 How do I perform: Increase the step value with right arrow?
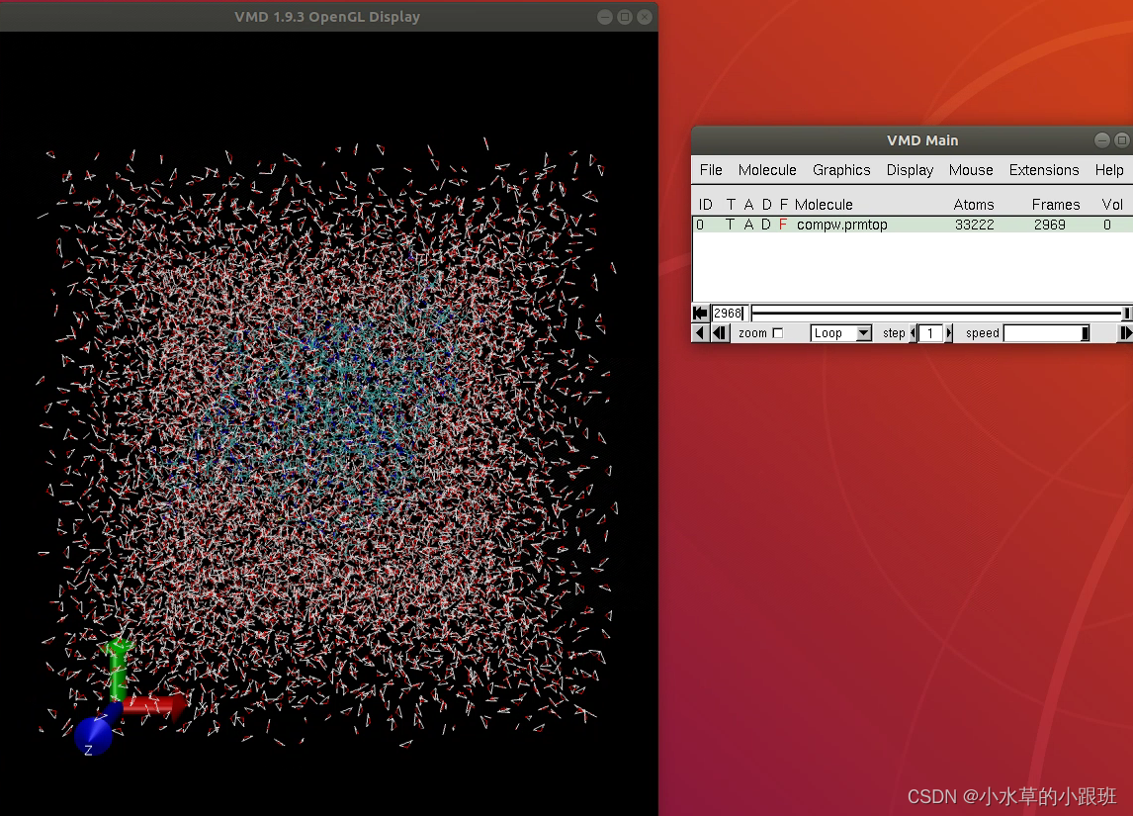948,332
